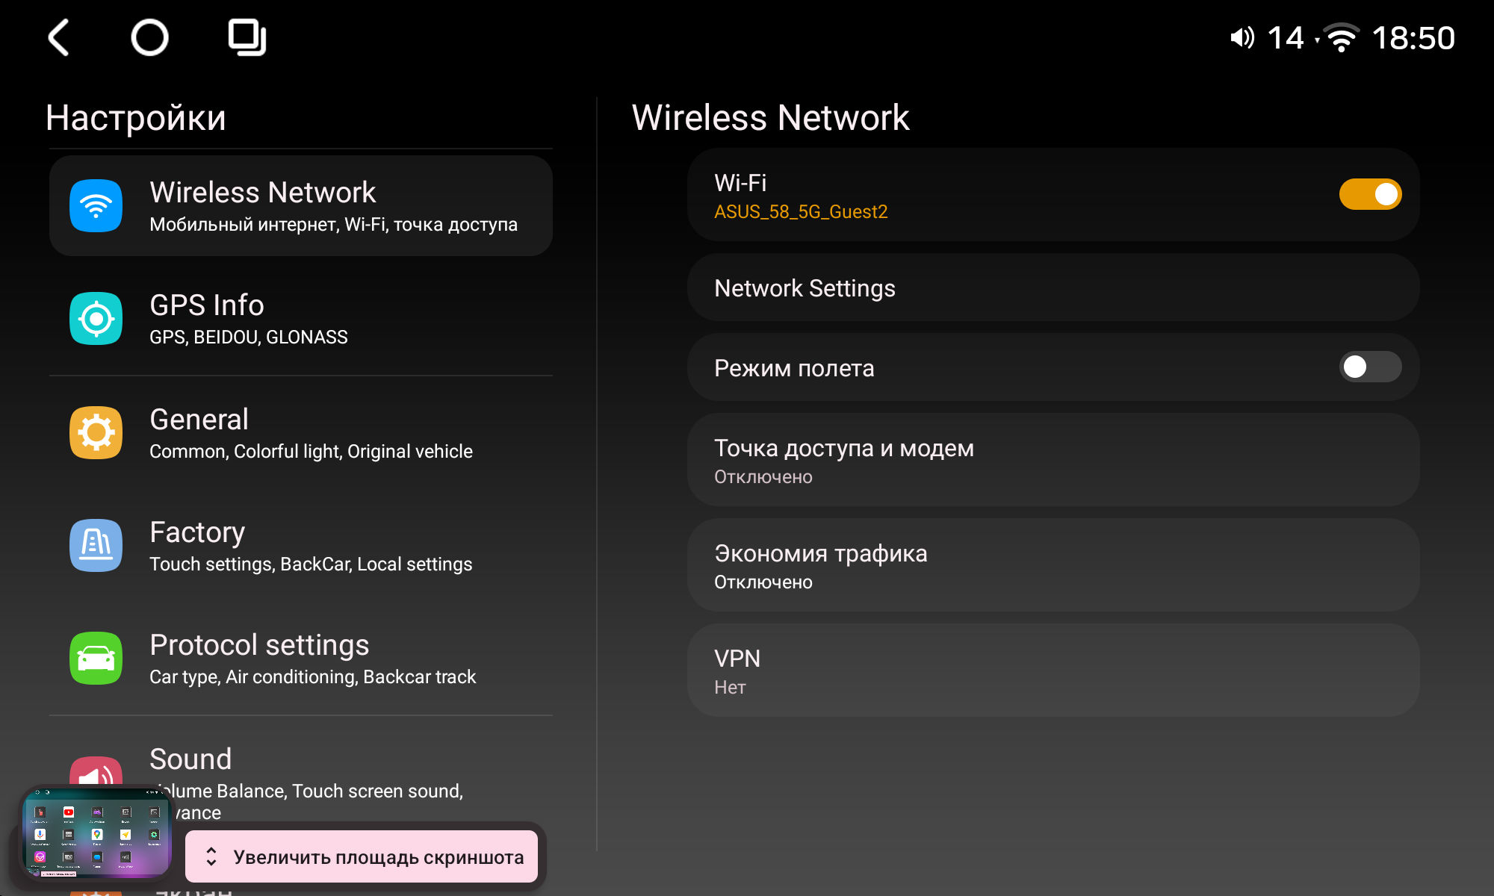Enable the Режим полета toggle
Image resolution: width=1494 pixels, height=896 pixels.
[x=1370, y=367]
